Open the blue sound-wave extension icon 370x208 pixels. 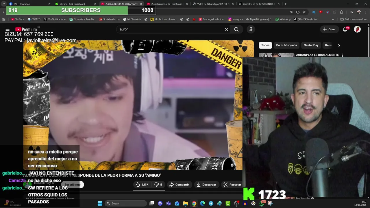pos(314,12)
